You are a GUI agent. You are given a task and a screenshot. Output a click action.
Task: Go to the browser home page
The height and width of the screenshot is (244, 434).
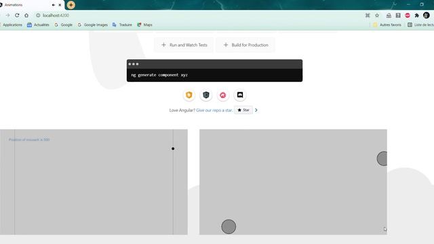pyautogui.click(x=26, y=16)
